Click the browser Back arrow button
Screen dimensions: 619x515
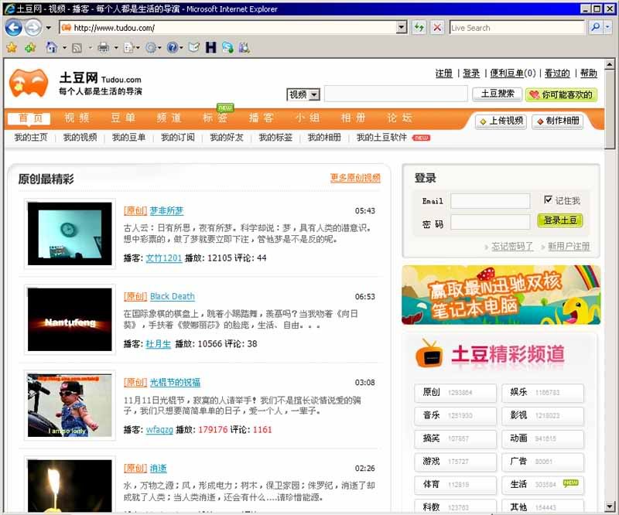[13, 28]
